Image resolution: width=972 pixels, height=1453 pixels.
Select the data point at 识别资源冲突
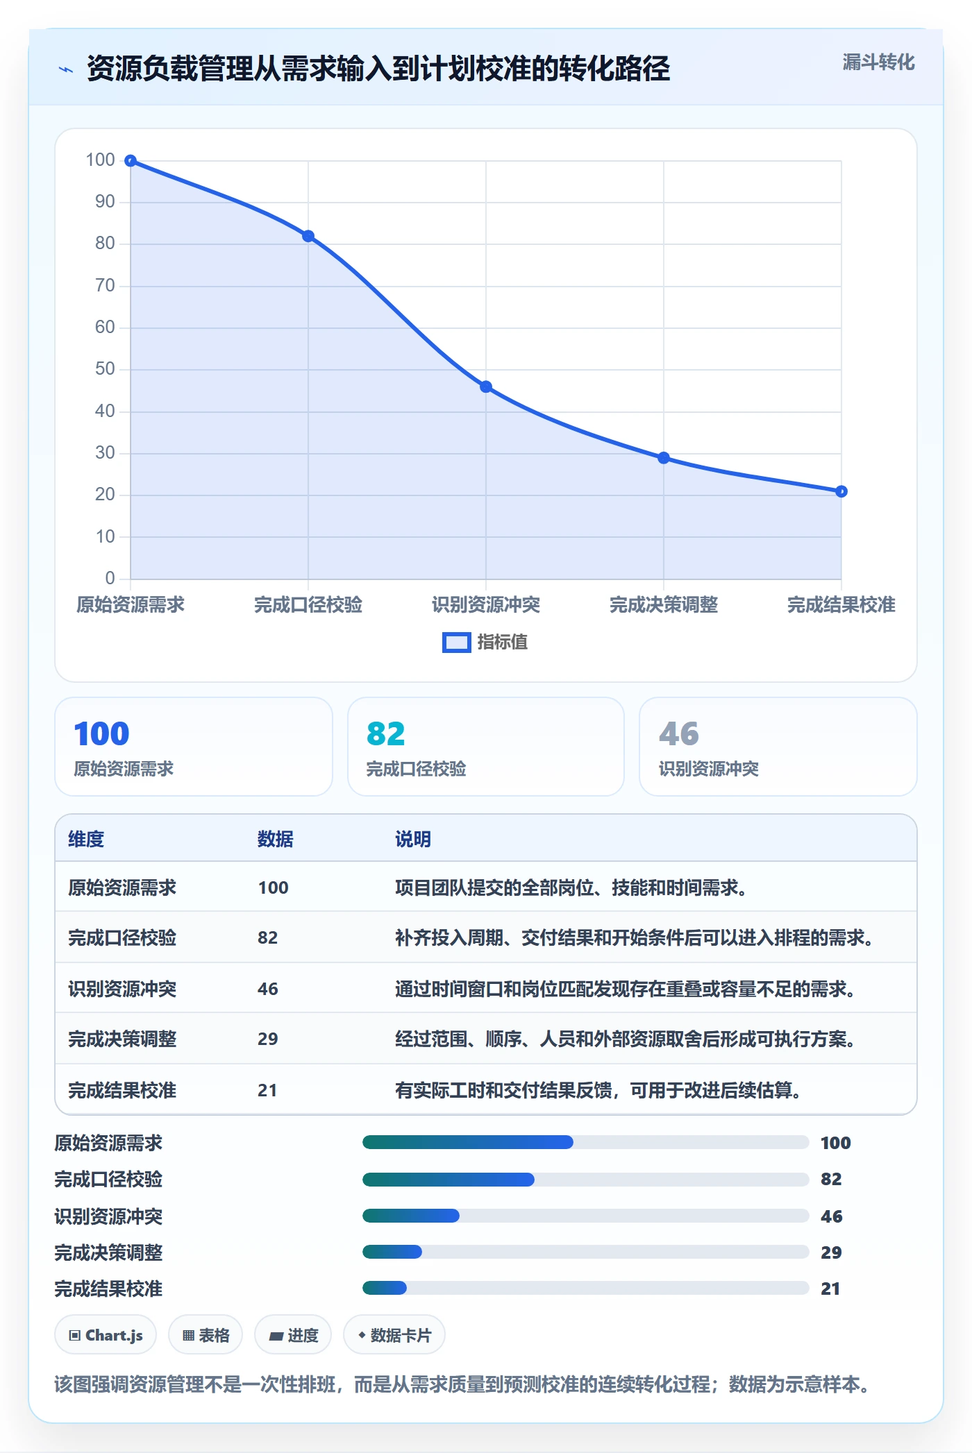pyautogui.click(x=486, y=386)
